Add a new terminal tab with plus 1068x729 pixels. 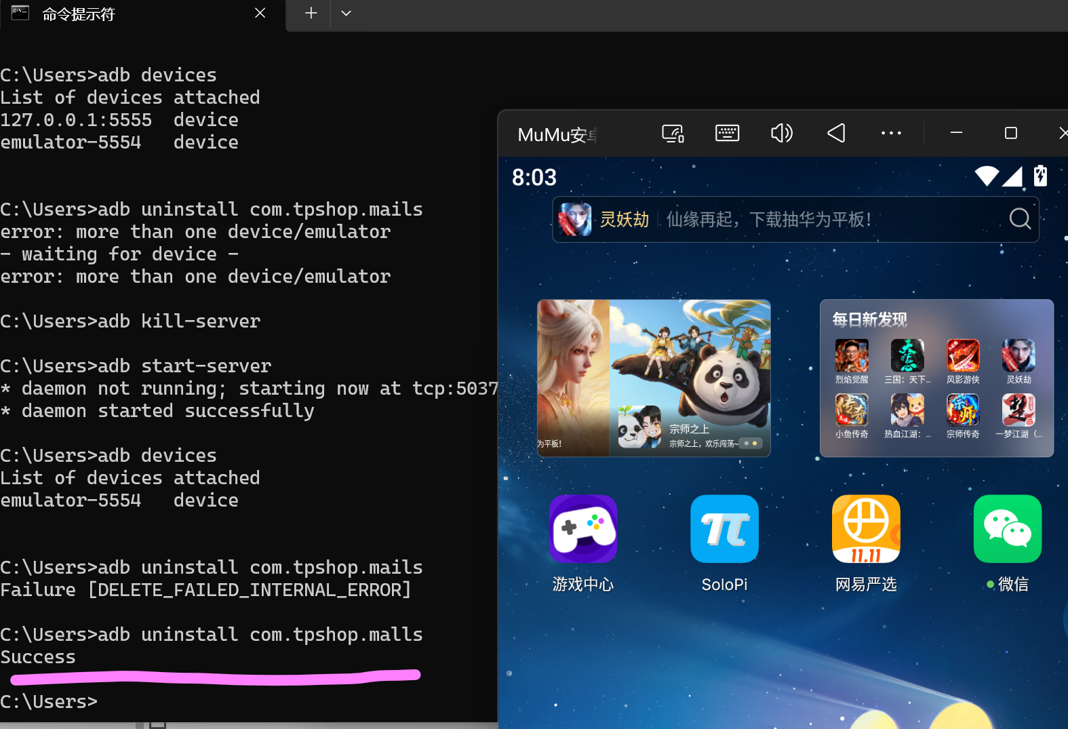311,13
